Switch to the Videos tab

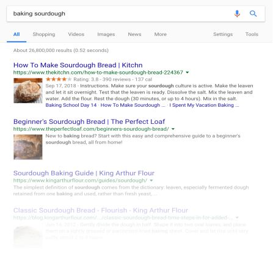(76, 34)
